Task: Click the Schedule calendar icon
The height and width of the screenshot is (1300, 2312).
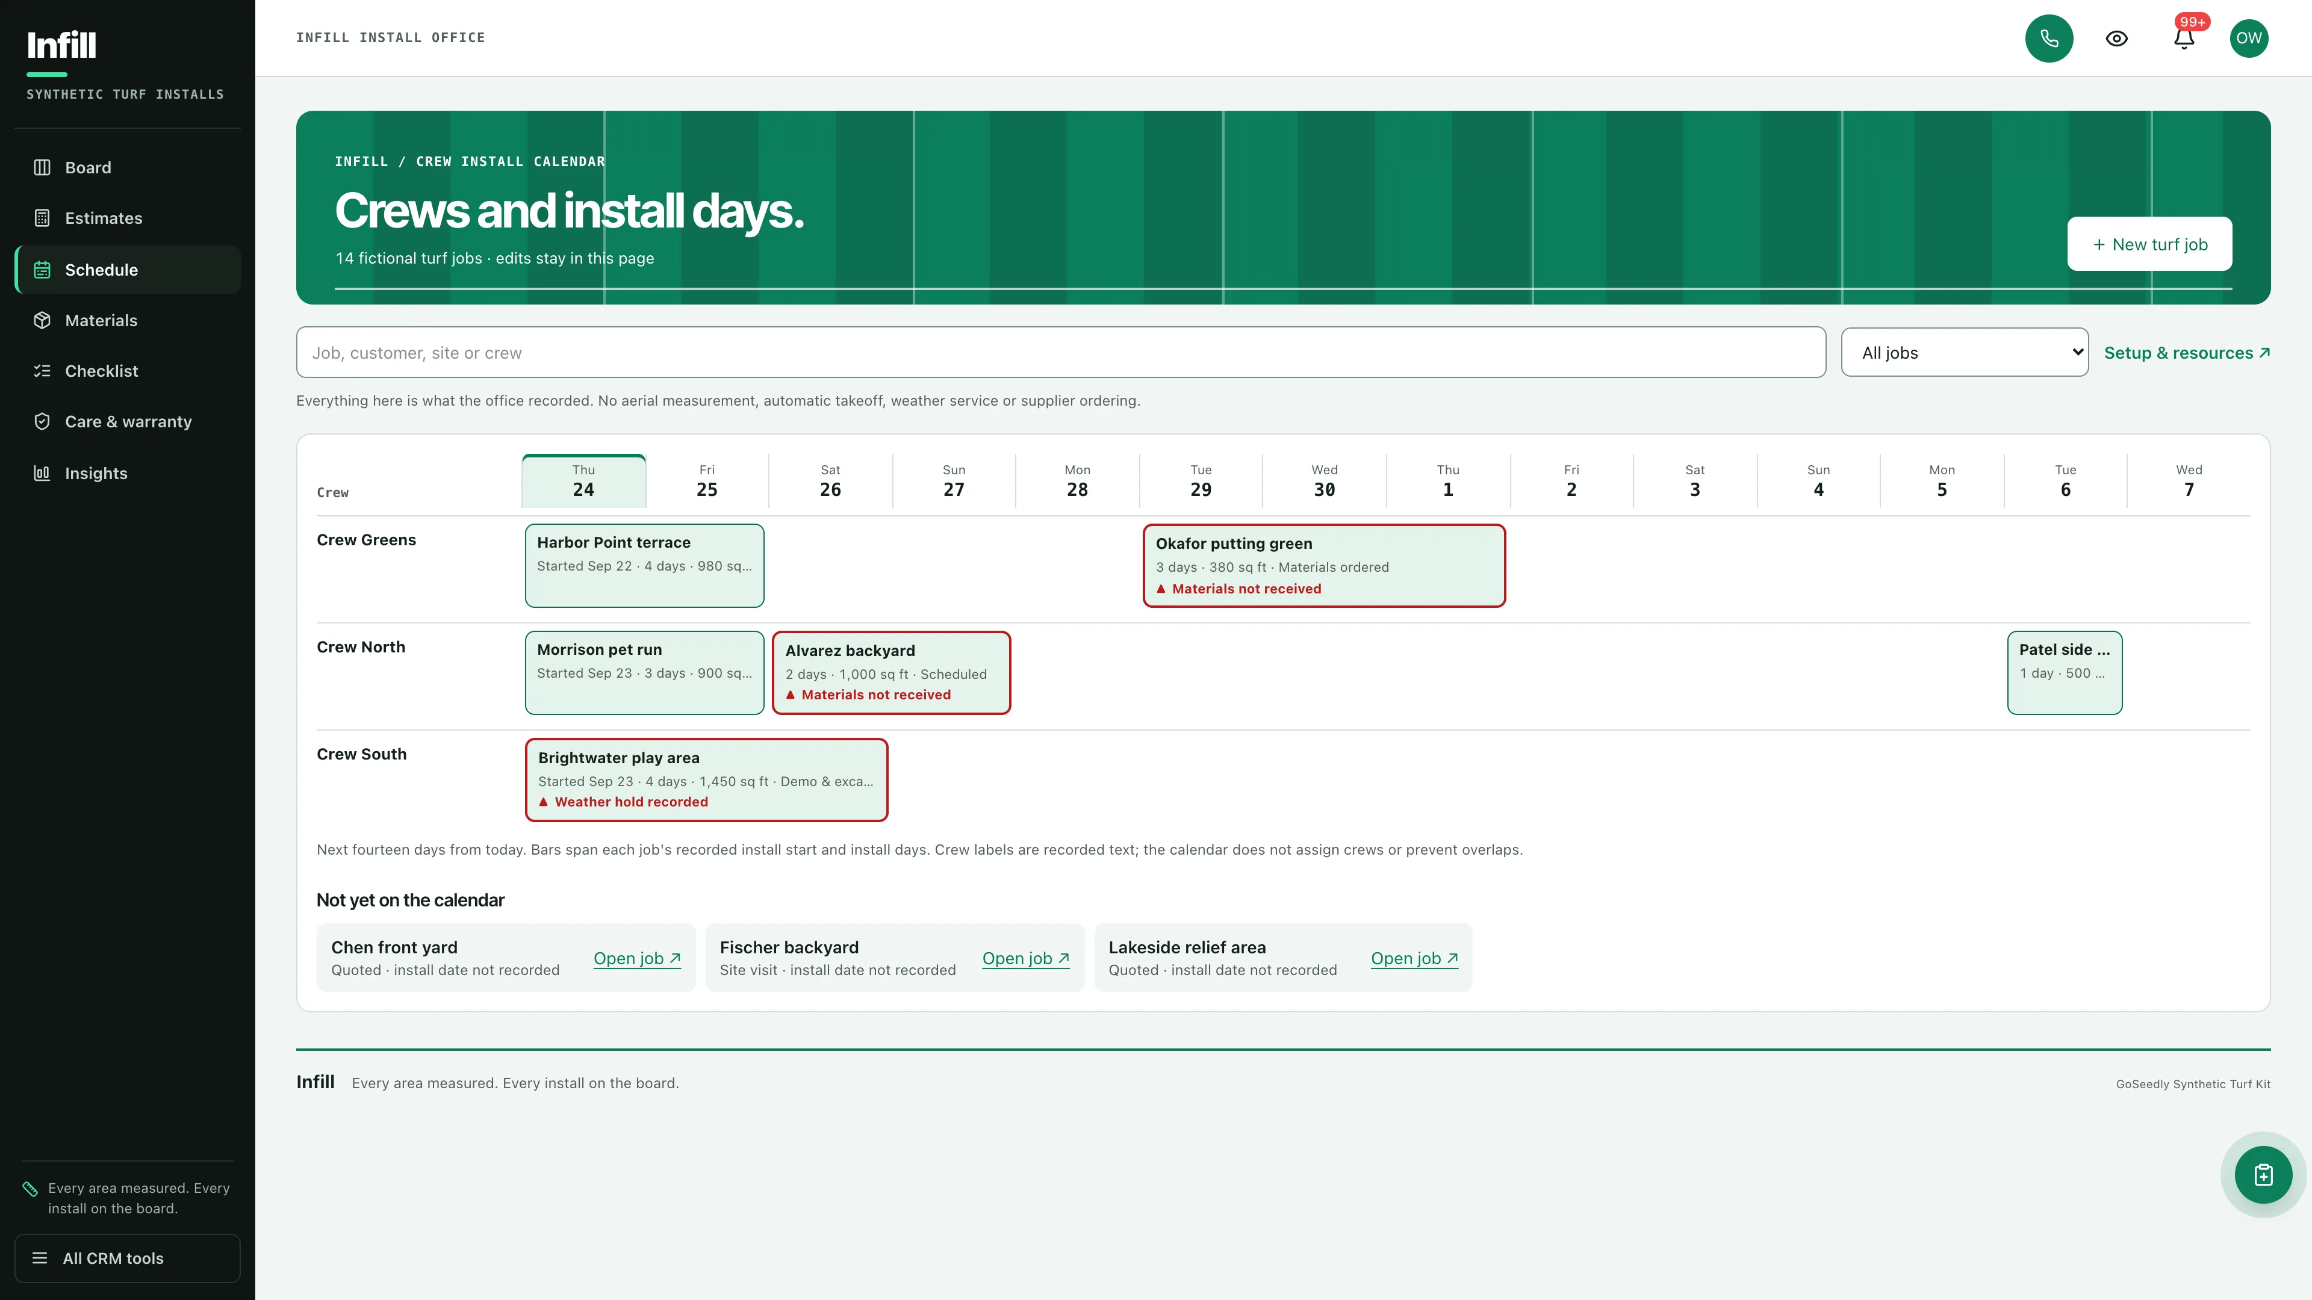Action: 42,270
